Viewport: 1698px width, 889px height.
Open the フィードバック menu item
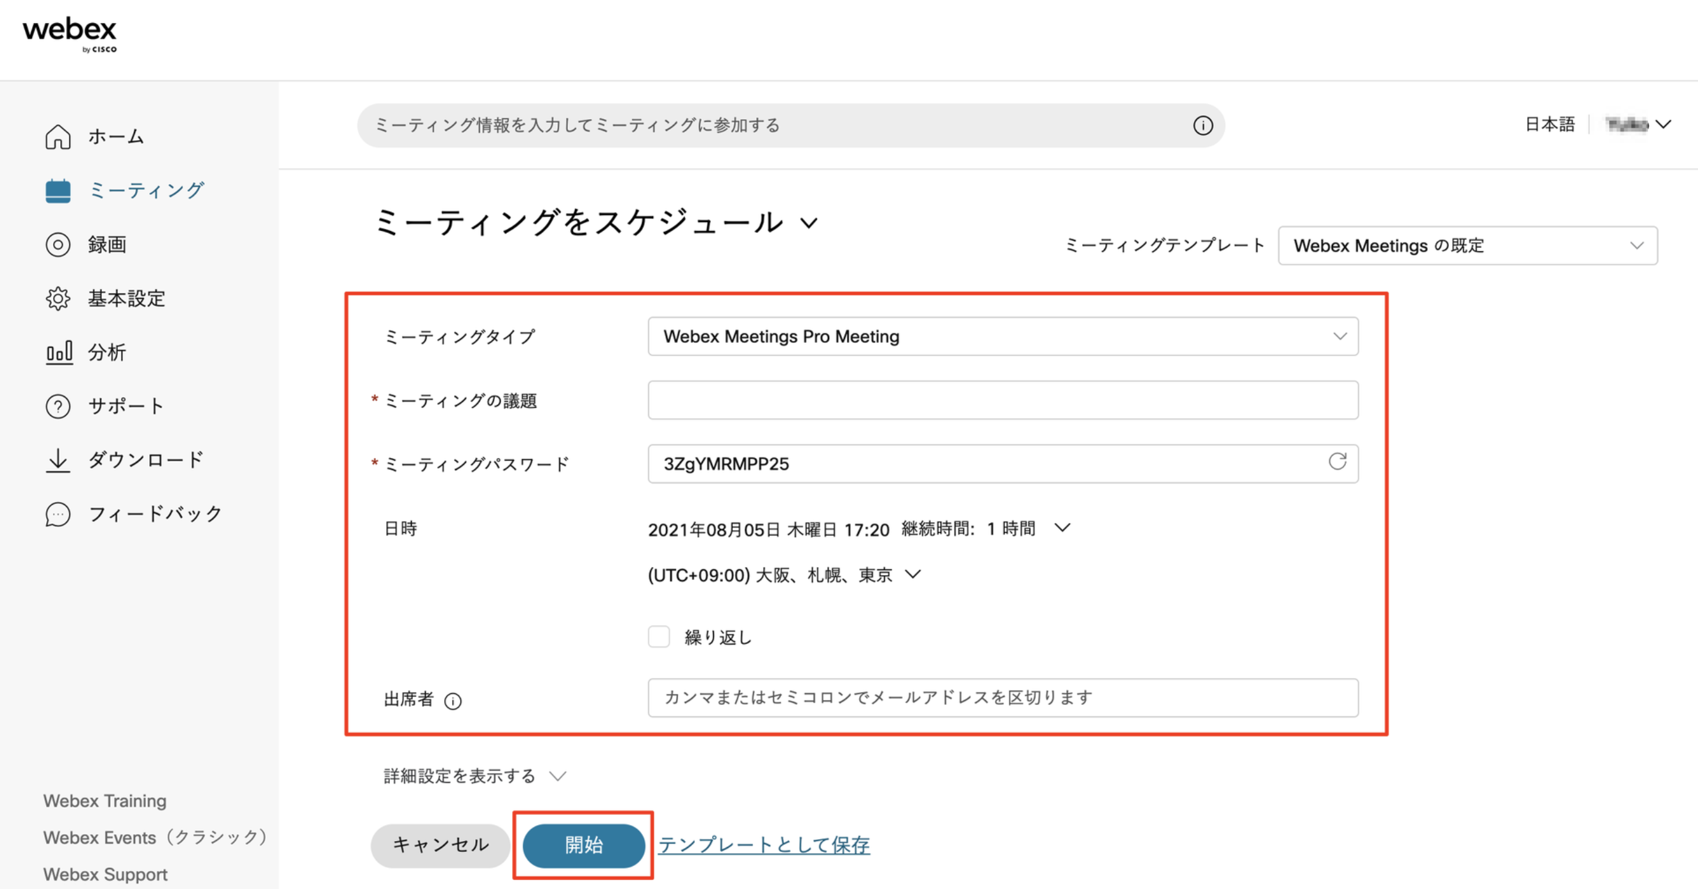(156, 514)
